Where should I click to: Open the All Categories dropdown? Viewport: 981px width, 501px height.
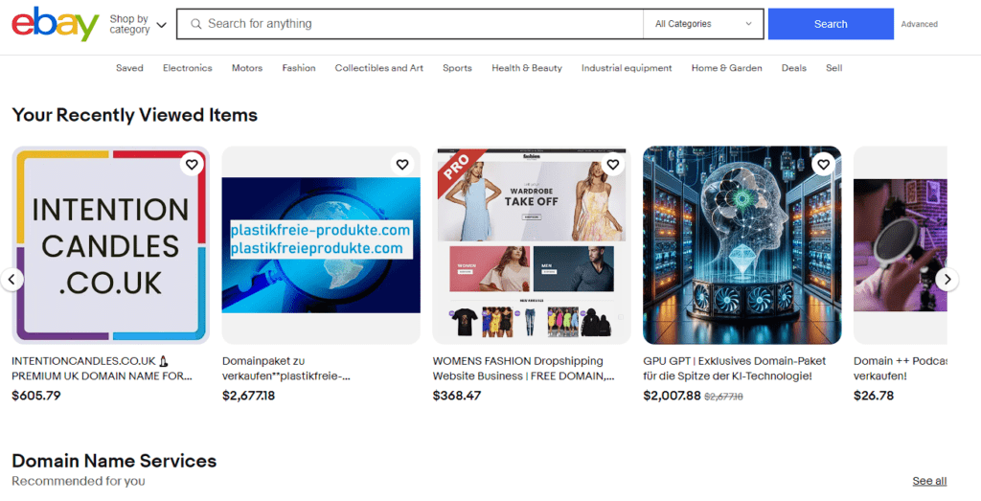coord(703,24)
